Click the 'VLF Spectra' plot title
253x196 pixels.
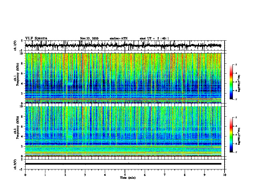[36, 38]
